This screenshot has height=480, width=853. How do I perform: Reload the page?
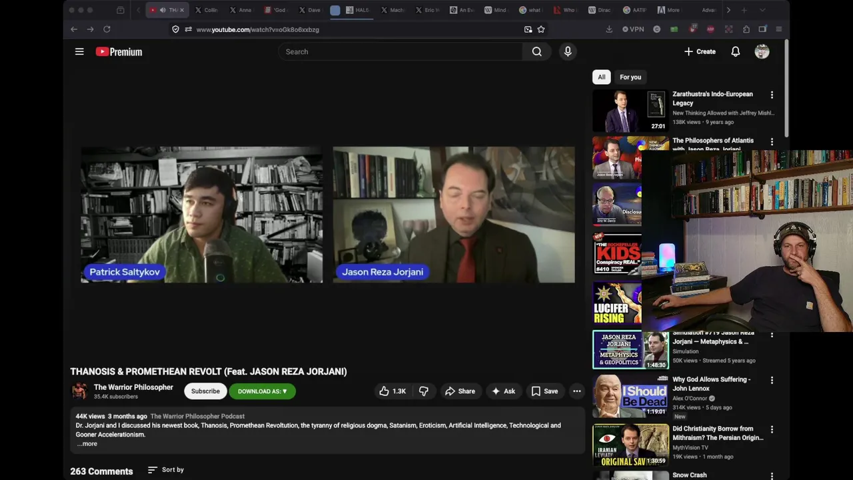click(107, 29)
